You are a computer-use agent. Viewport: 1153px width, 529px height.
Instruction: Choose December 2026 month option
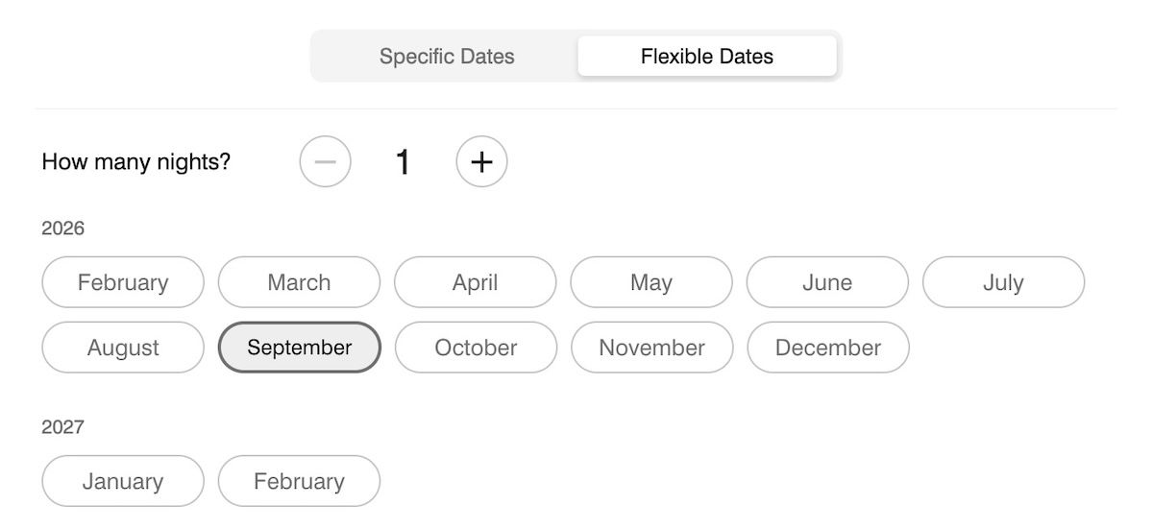click(827, 348)
